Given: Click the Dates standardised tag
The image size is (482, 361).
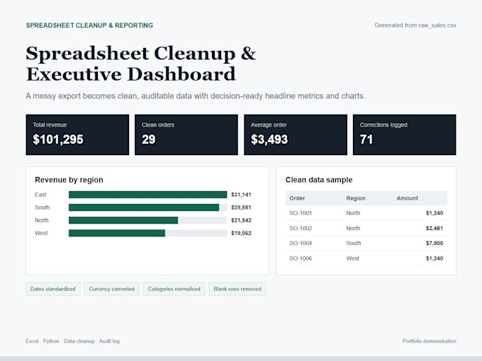Looking at the screenshot, I should 53,290.
